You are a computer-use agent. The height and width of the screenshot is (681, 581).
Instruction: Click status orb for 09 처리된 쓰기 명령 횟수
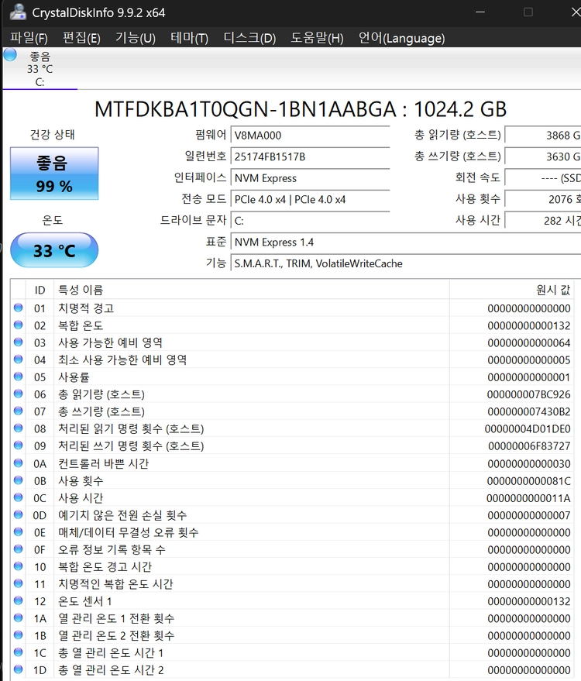(19, 445)
